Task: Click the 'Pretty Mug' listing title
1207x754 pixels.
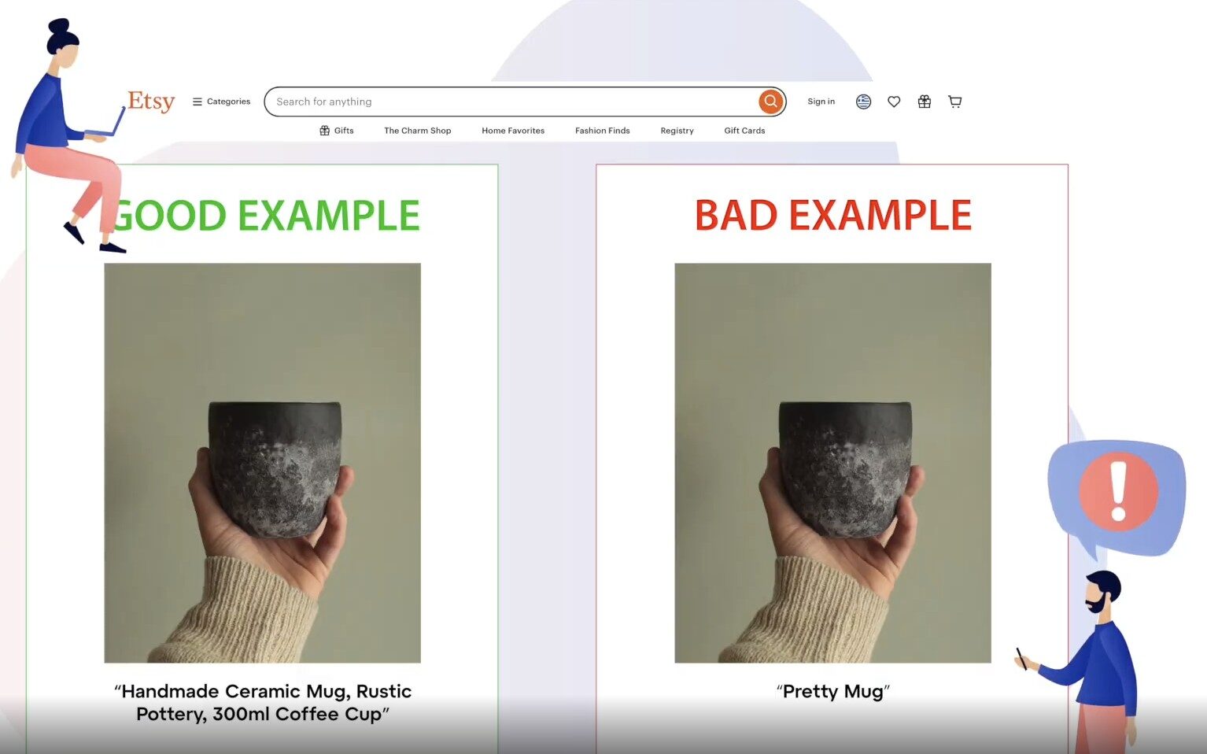Action: 832,691
